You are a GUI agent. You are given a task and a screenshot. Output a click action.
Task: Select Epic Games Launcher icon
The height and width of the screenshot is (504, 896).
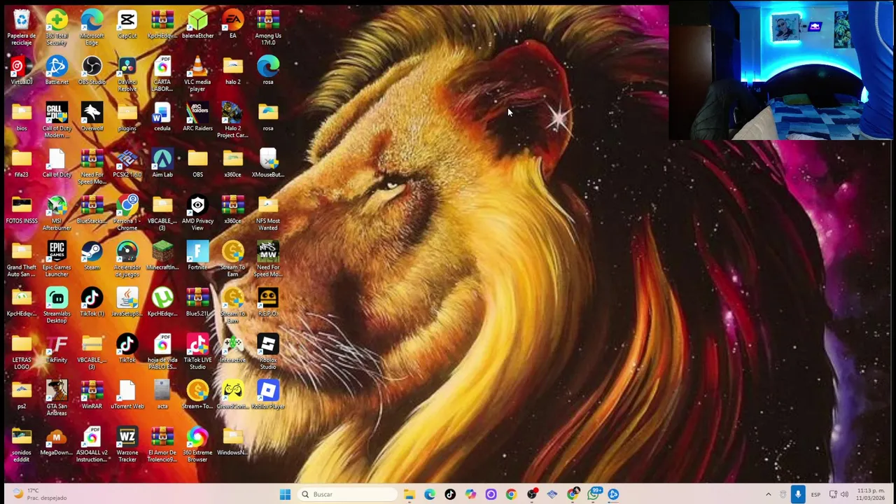57,259
